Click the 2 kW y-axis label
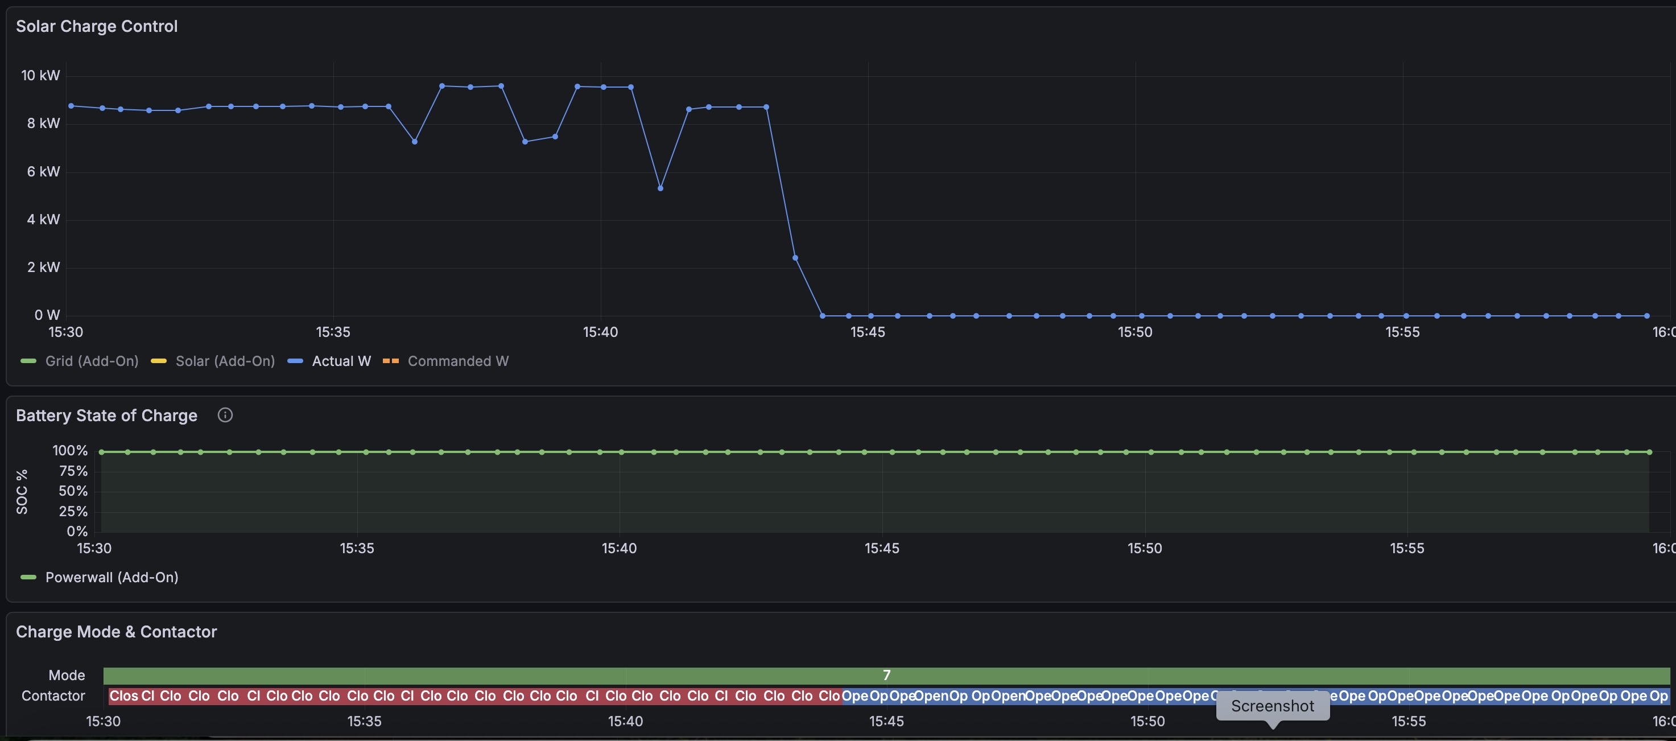1676x741 pixels. [43, 267]
